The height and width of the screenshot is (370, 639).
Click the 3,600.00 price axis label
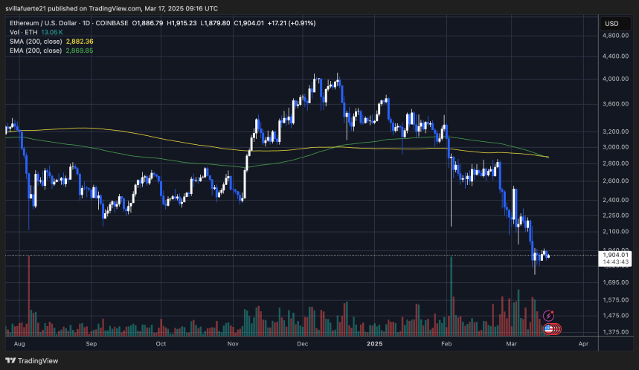coord(615,104)
